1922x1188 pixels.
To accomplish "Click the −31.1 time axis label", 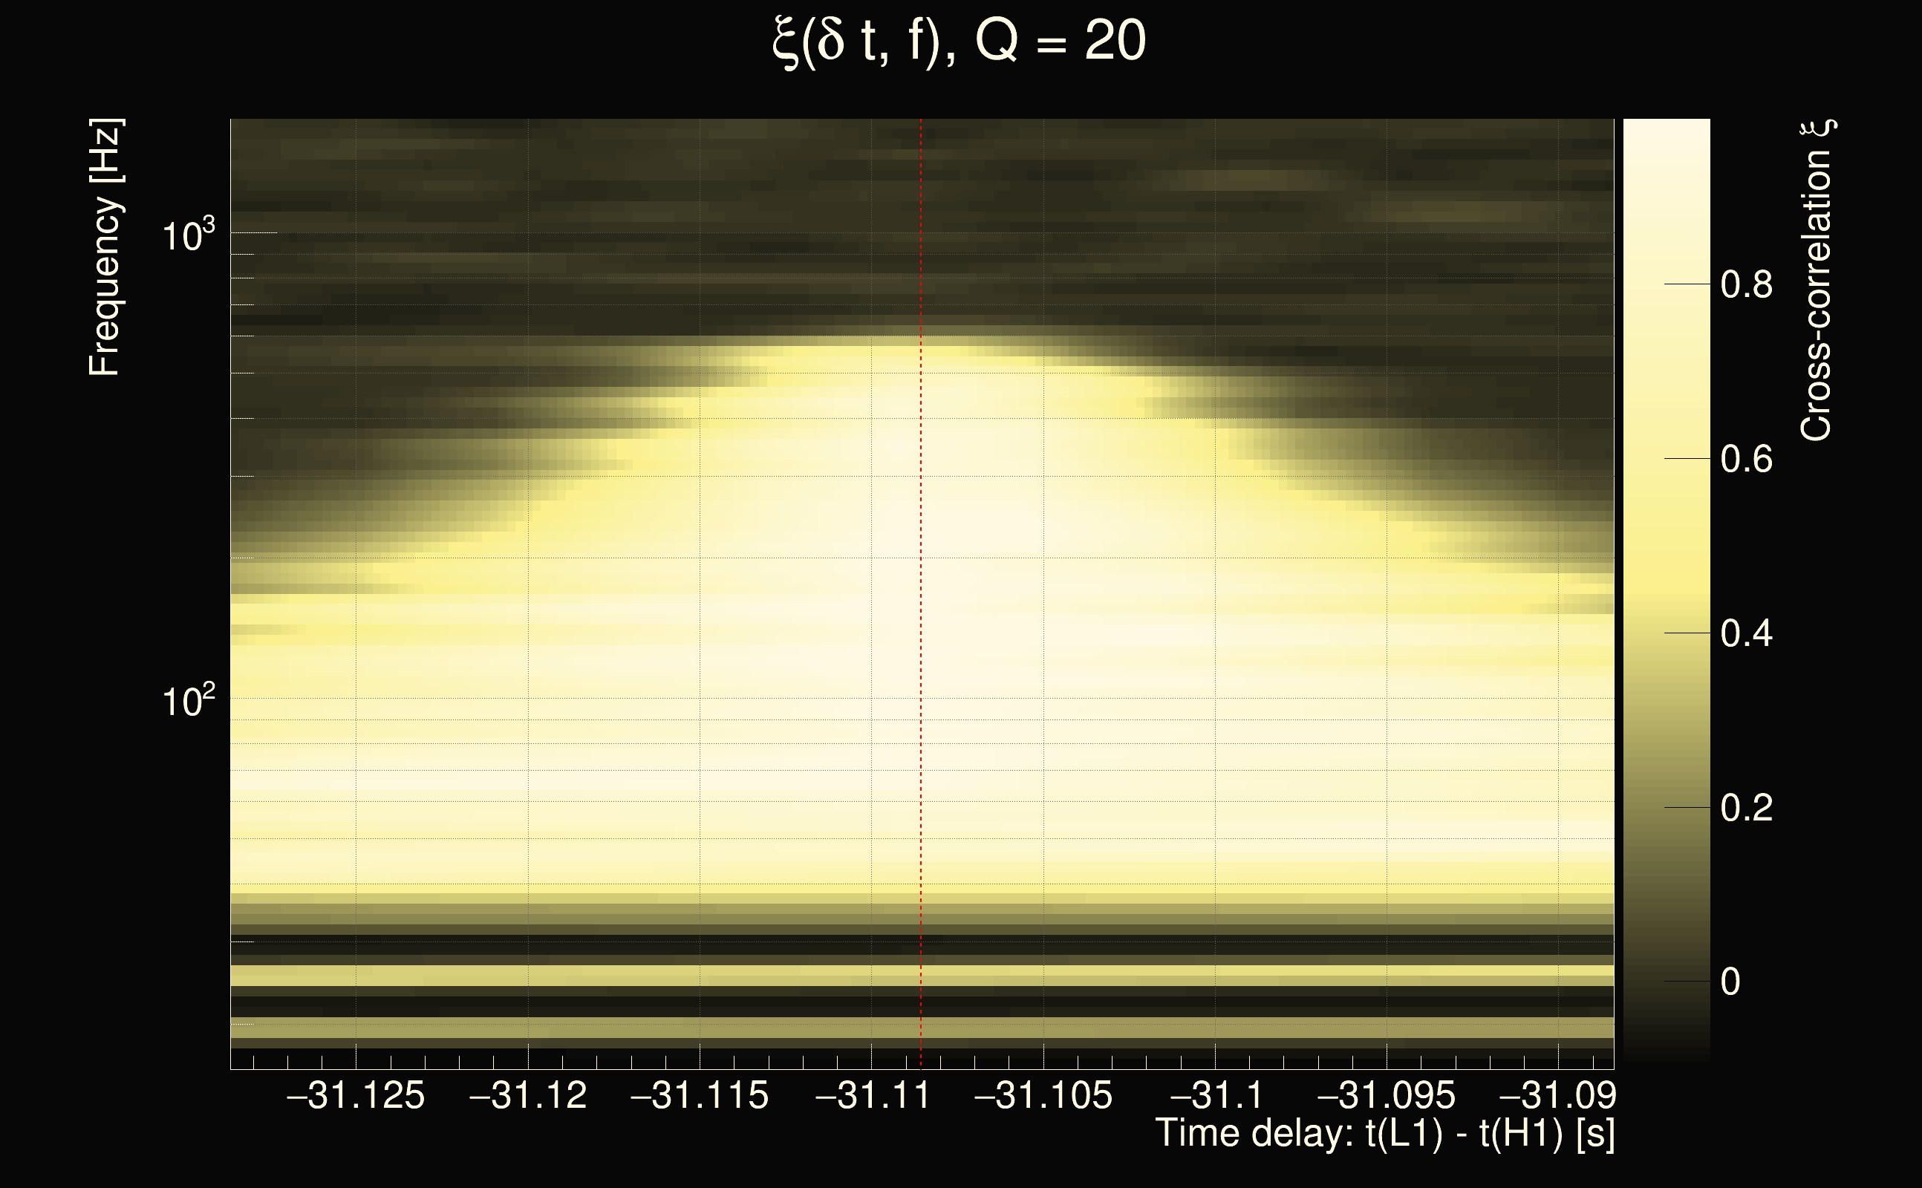I will tap(1216, 1095).
